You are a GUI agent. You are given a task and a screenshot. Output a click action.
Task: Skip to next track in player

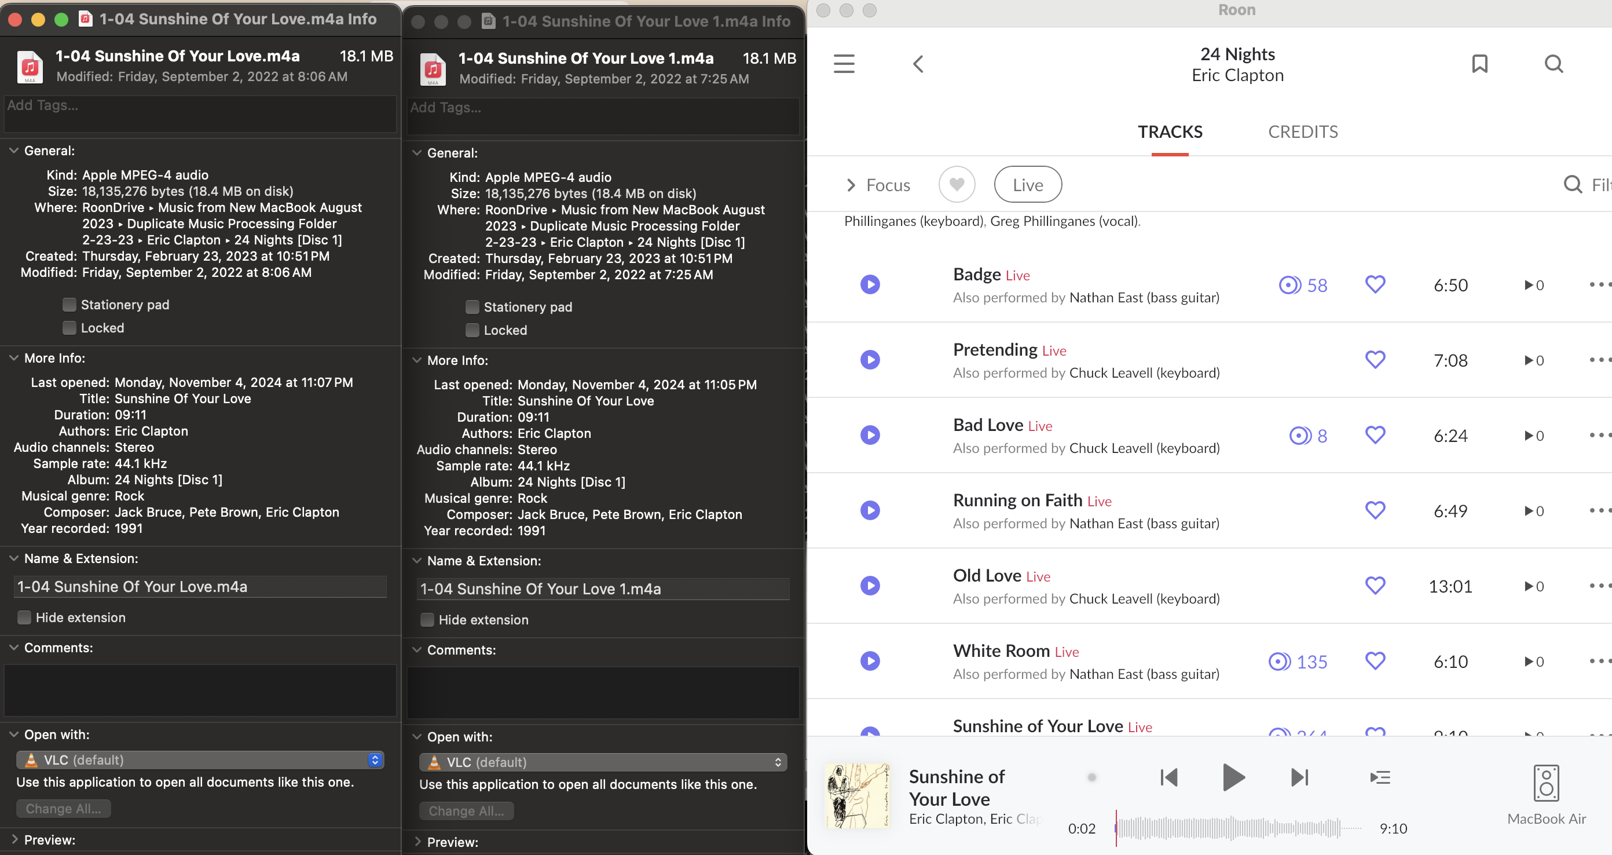[x=1300, y=777]
